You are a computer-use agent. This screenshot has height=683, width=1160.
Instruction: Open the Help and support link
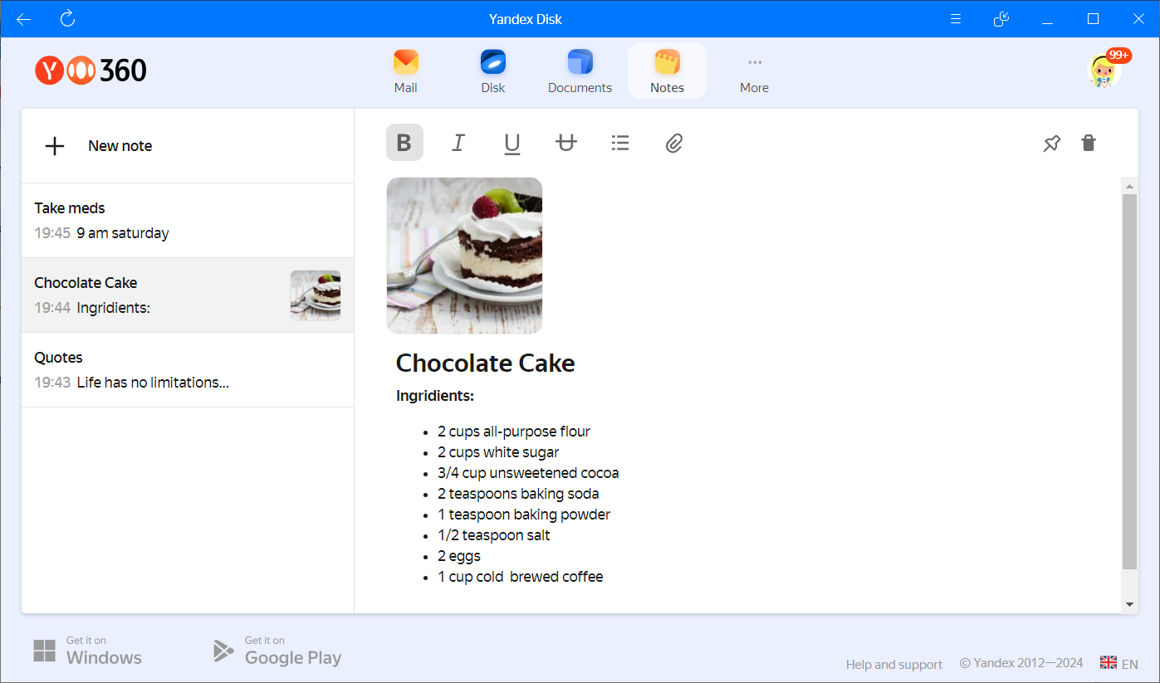coord(893,664)
